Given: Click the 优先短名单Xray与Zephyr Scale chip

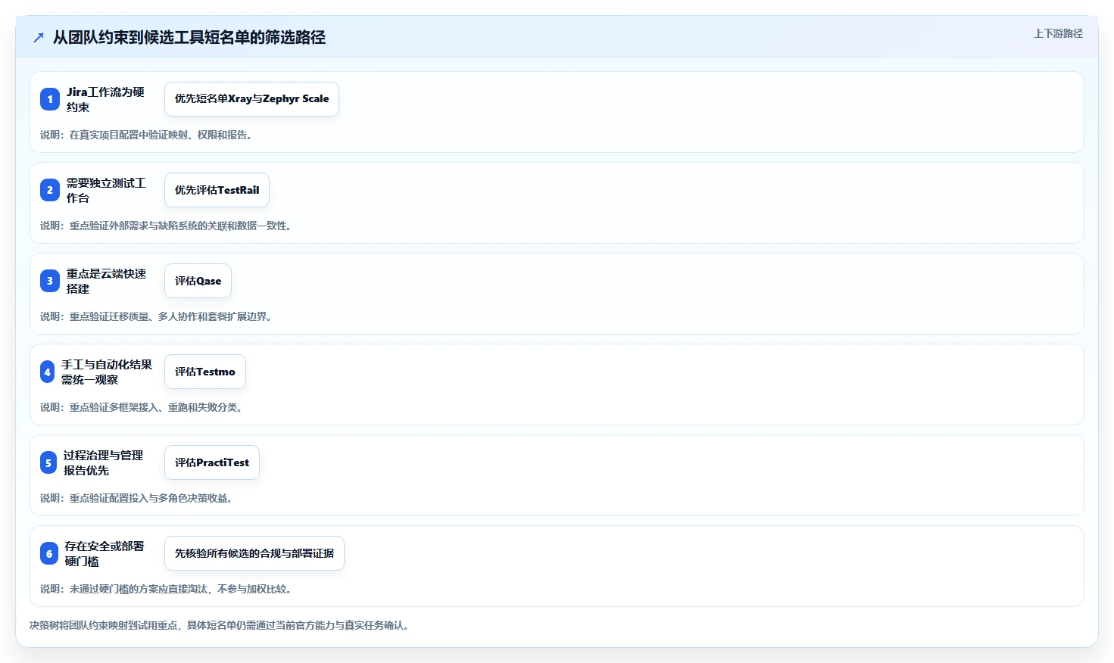Looking at the screenshot, I should [x=251, y=99].
